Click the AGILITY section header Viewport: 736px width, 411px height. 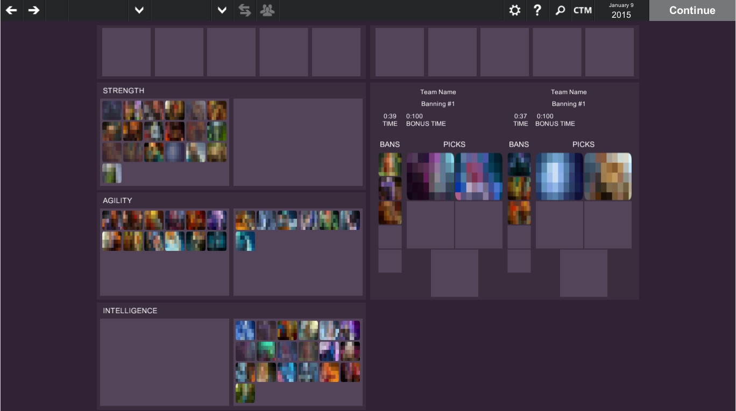point(116,200)
